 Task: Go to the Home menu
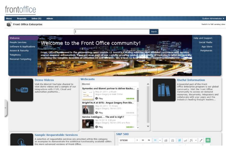[x=9, y=18]
